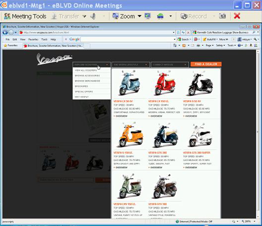
Task: Click the Stop loading X icon
Action: 188,32
